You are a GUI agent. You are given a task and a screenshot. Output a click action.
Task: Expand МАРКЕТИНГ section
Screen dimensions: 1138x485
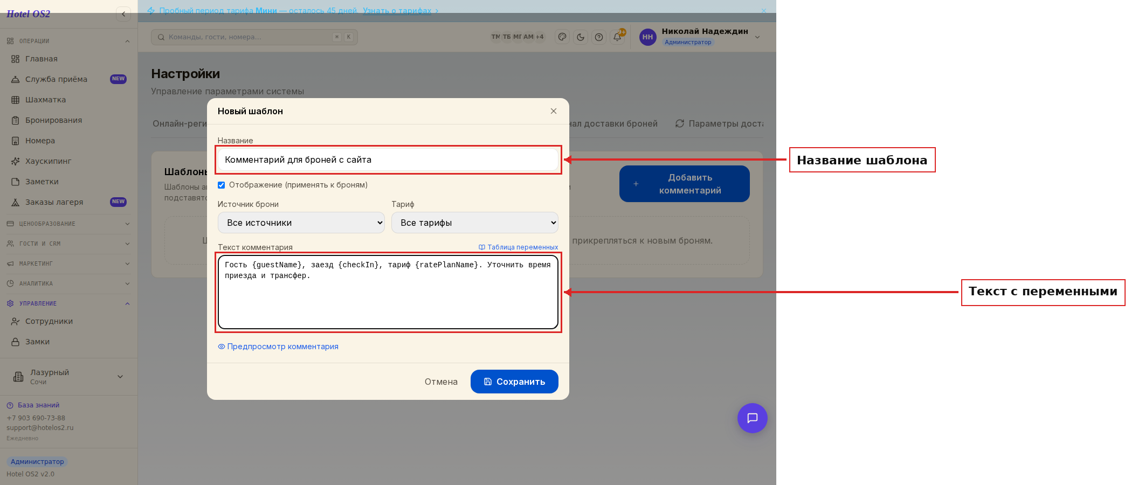(x=68, y=264)
